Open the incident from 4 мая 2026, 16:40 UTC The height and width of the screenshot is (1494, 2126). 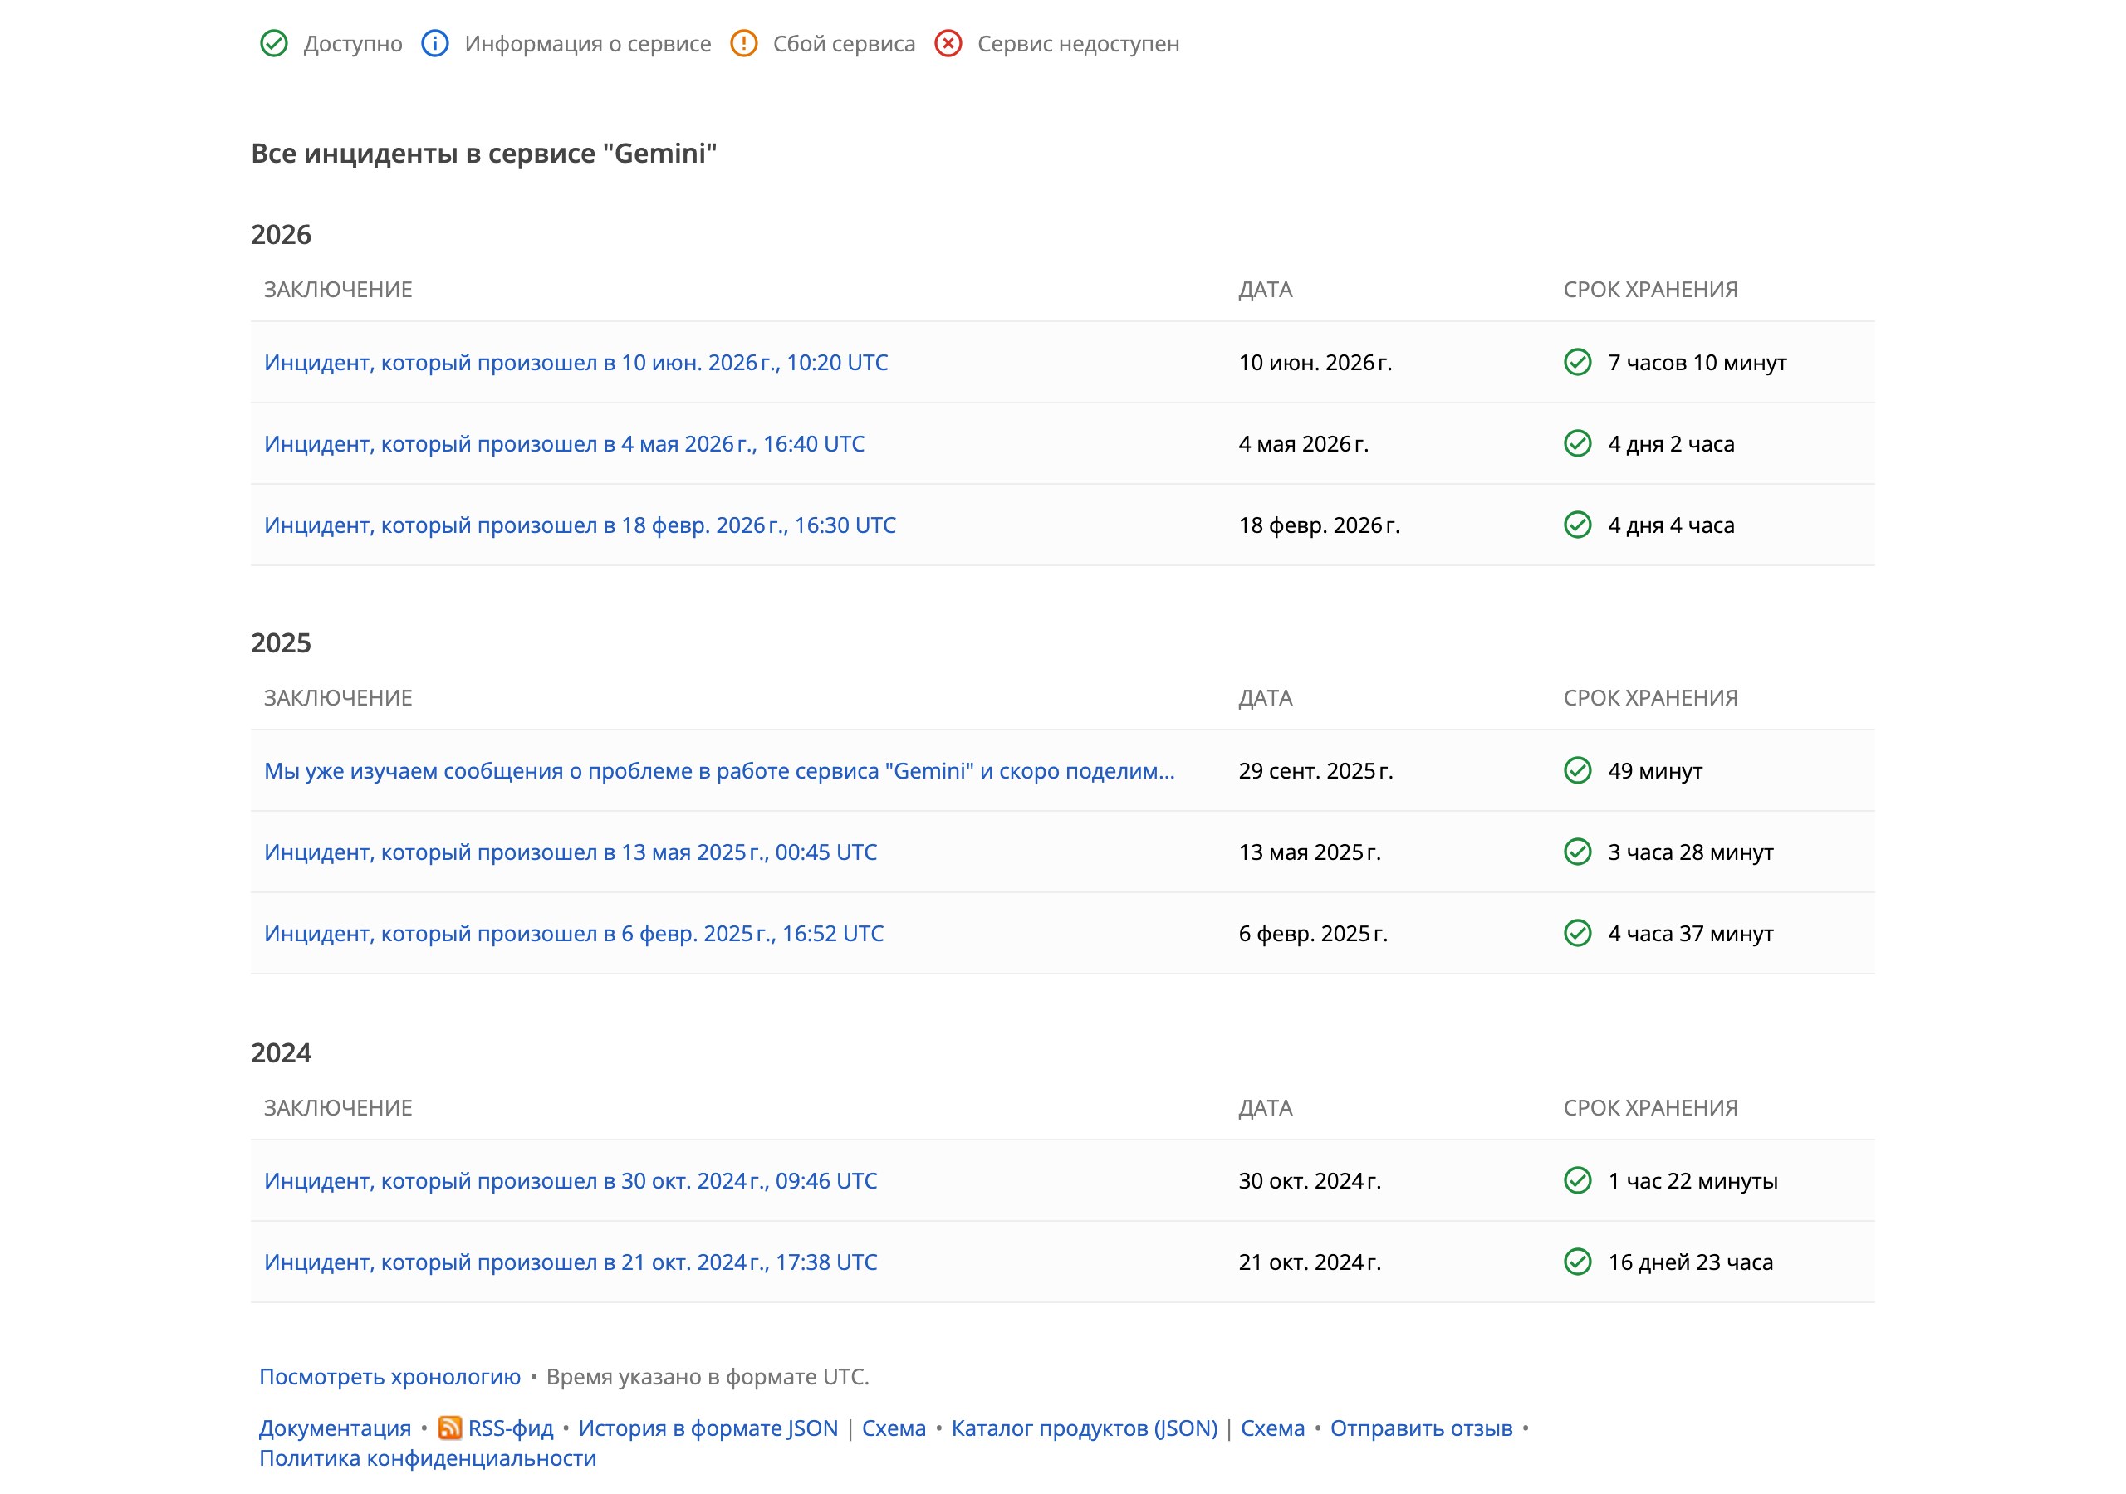(564, 443)
